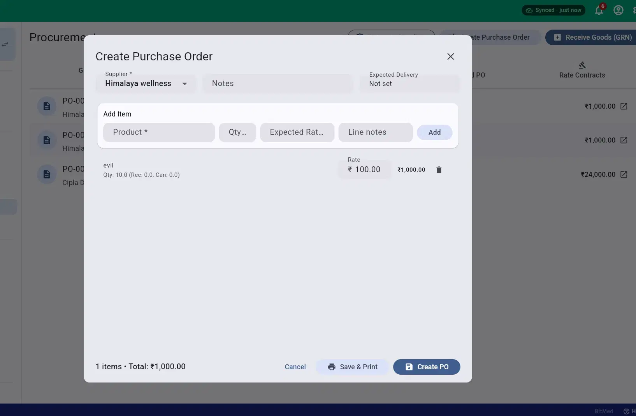Open the Rate Contracts tab
The width and height of the screenshot is (636, 416).
582,71
